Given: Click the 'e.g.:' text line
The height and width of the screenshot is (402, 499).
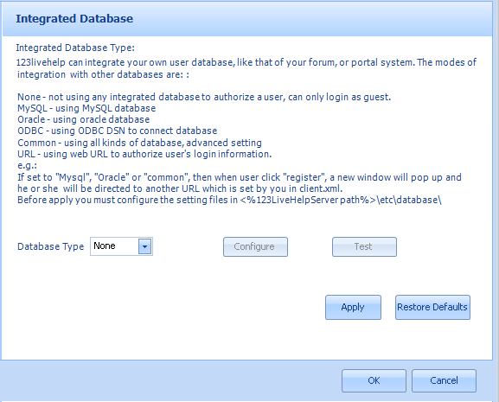Looking at the screenshot, I should tap(27, 166).
